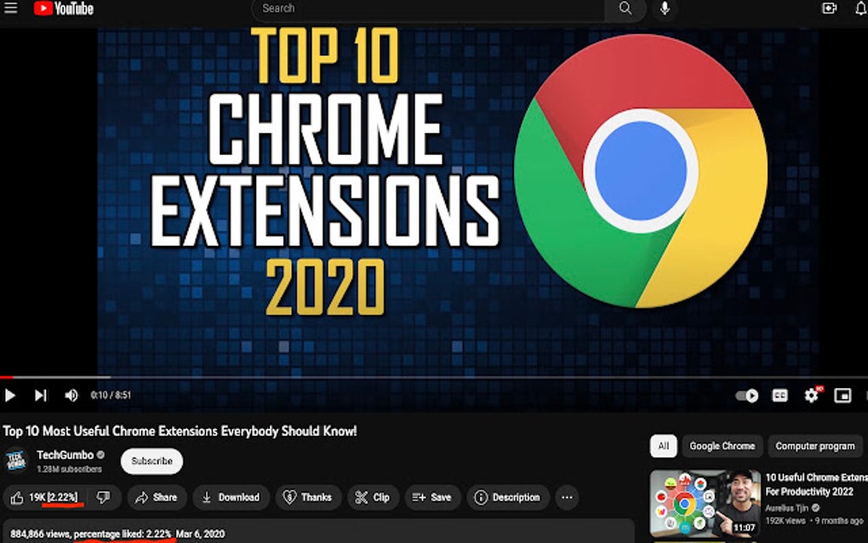Image resolution: width=868 pixels, height=543 pixels.
Task: Dislike the video with the thumbs down
Action: [104, 497]
